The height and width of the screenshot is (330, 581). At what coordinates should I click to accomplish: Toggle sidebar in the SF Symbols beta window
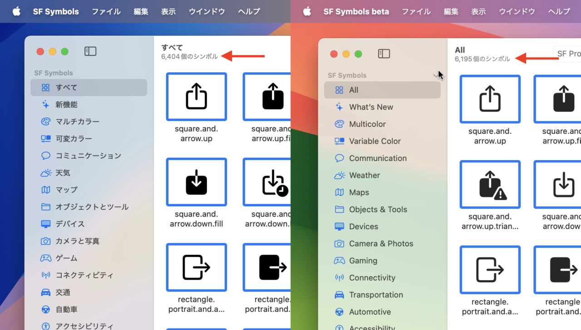tap(384, 54)
